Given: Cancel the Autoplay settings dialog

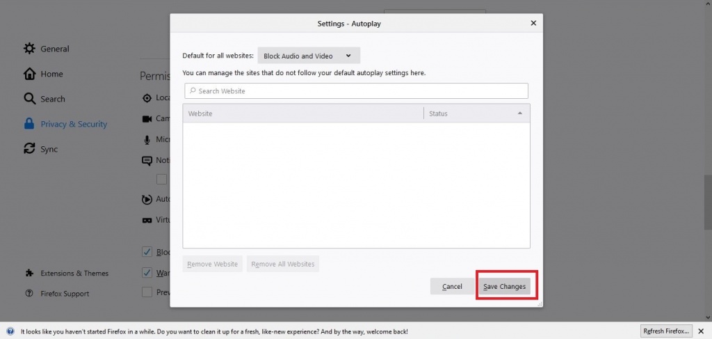Looking at the screenshot, I should pos(452,286).
